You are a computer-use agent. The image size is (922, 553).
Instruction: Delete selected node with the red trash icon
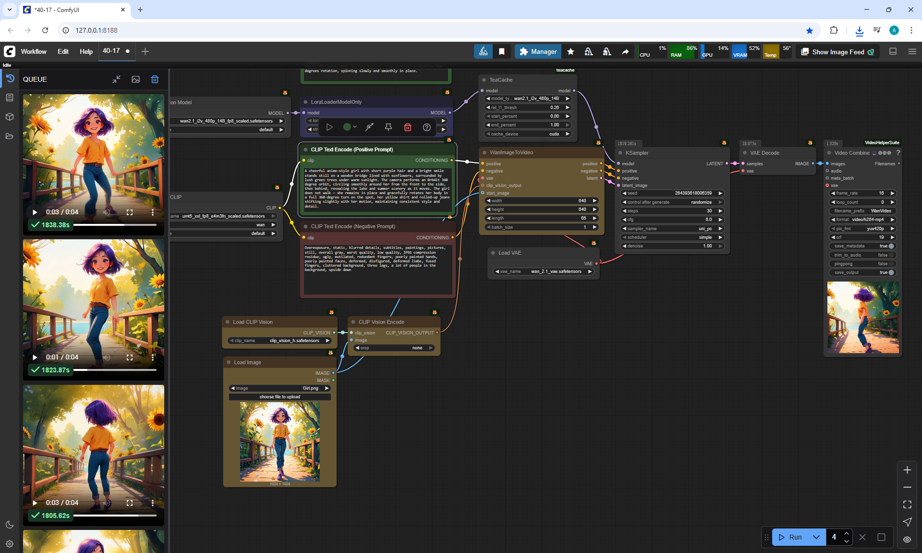(x=407, y=127)
